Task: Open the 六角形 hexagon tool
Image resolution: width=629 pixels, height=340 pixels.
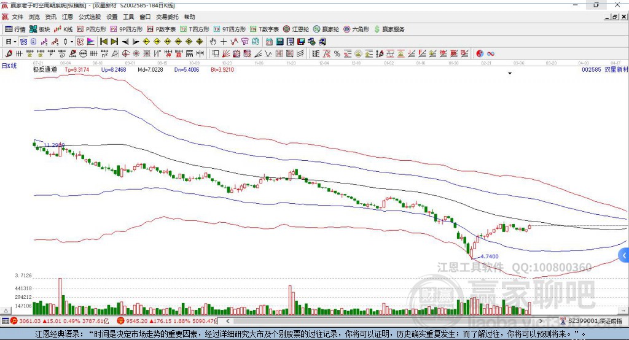Action: (356, 29)
